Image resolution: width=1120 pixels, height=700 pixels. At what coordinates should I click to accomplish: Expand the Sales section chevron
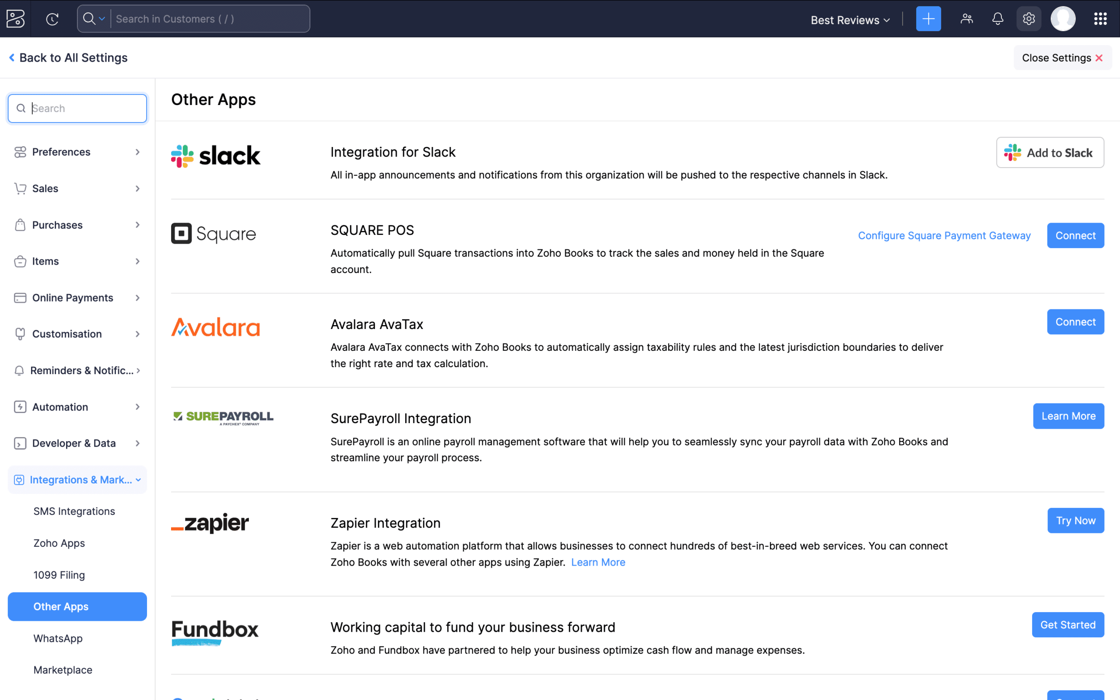coord(137,189)
